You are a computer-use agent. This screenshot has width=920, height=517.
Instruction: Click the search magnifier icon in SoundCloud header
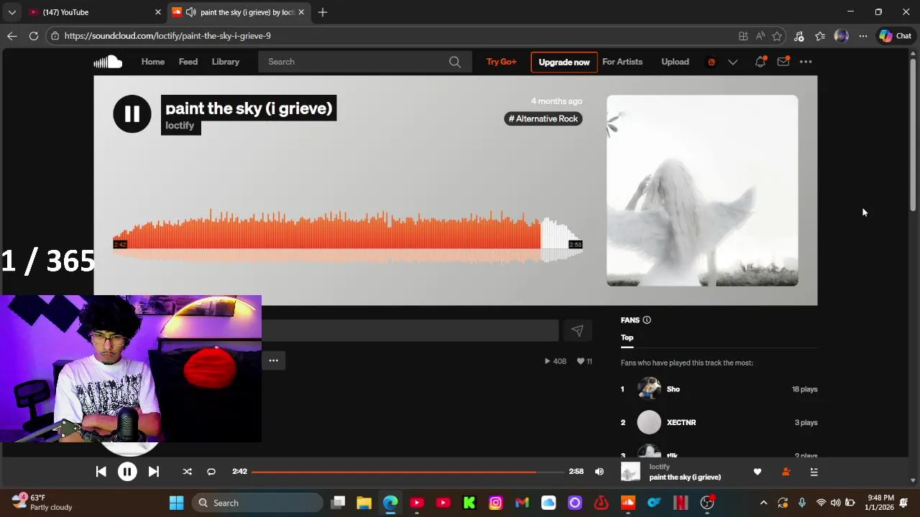[x=455, y=62]
